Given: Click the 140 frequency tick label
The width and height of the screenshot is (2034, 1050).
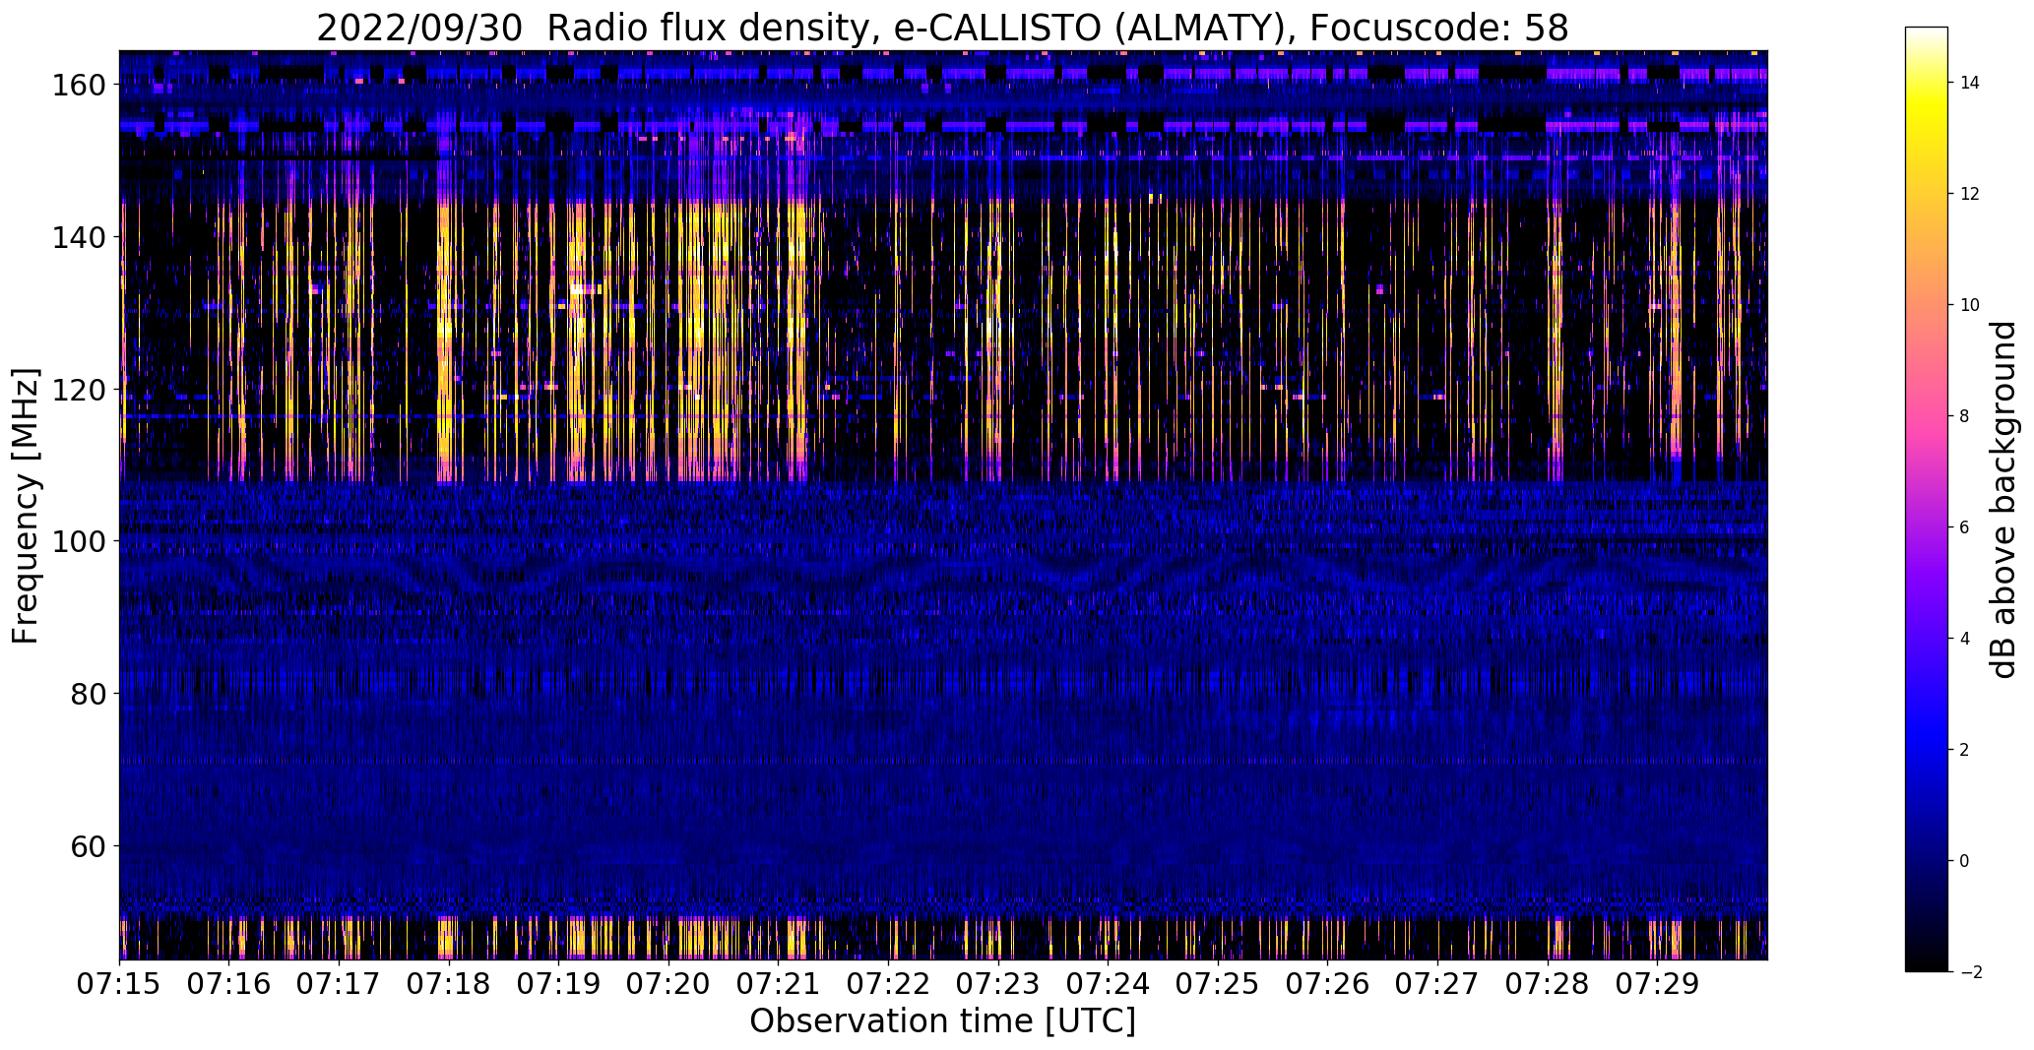Looking at the screenshot, I should point(78,237).
